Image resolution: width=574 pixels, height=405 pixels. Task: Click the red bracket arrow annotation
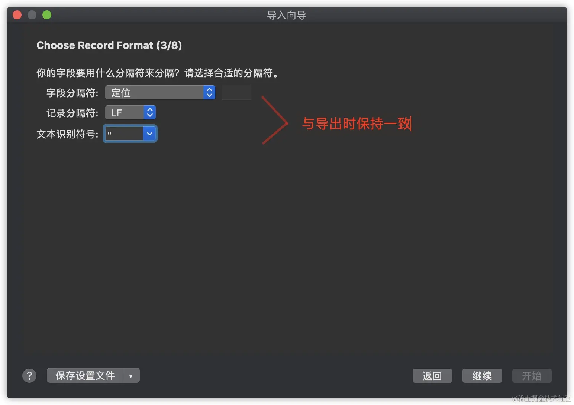274,120
